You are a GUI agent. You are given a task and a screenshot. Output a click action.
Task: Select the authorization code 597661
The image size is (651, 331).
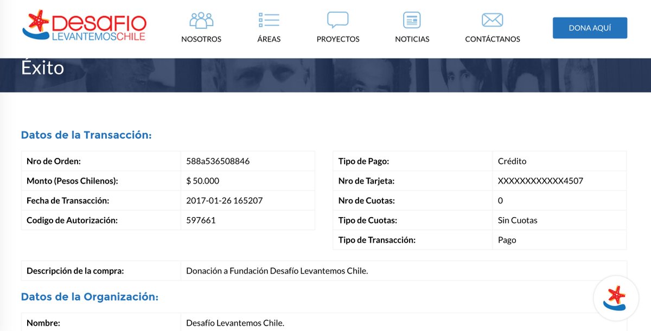tap(201, 220)
